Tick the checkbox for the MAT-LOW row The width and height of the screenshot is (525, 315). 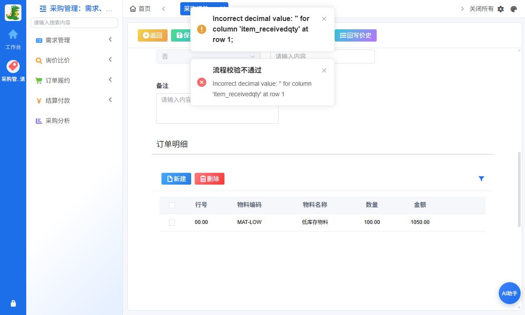click(x=172, y=223)
